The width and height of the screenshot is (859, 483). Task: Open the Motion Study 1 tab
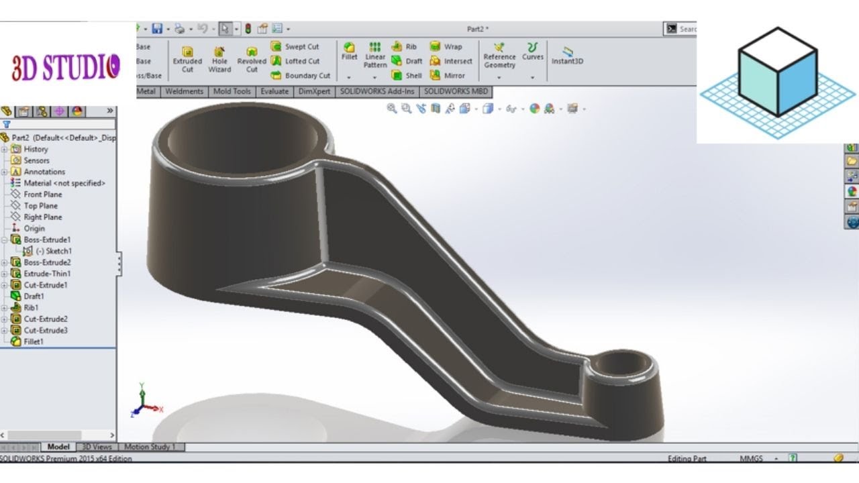(150, 447)
